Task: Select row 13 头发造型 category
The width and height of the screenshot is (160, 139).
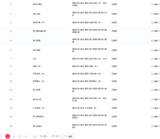Action: (39, 108)
